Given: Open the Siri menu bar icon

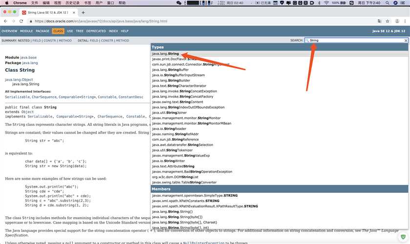Looking at the screenshot, I should click(x=395, y=3).
